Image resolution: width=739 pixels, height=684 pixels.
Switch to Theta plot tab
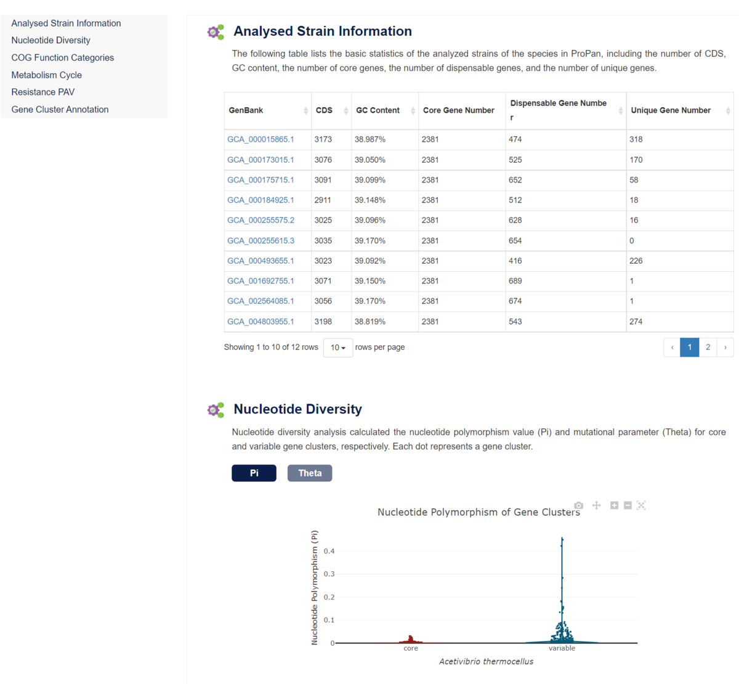[310, 473]
